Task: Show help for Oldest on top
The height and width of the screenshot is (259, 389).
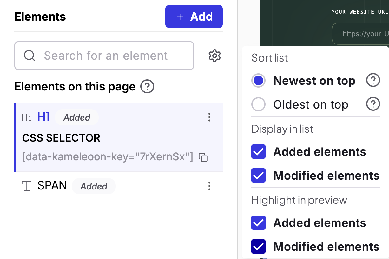Action: (373, 104)
